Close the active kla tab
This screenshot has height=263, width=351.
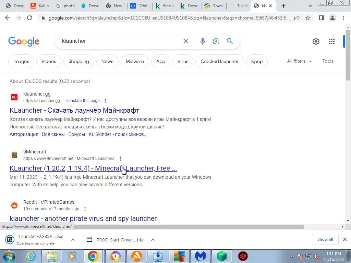(270, 6)
